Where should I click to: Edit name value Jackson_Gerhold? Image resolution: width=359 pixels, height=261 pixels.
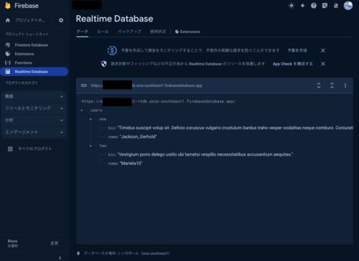(x=138, y=137)
